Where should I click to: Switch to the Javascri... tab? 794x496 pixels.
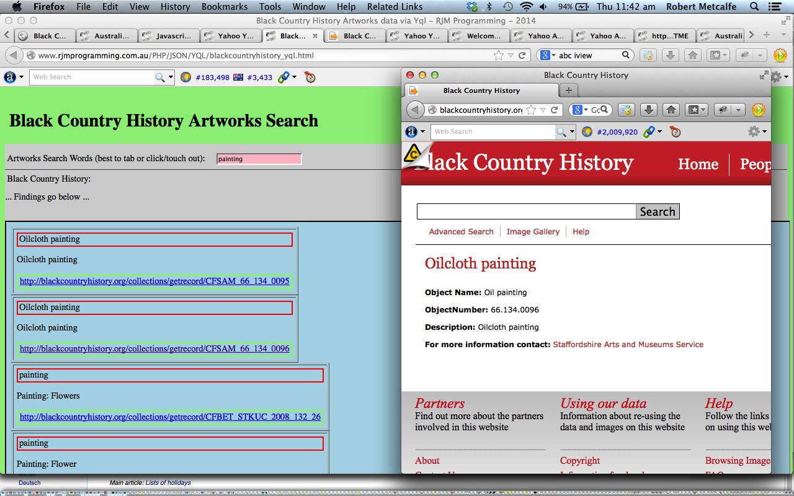(169, 35)
